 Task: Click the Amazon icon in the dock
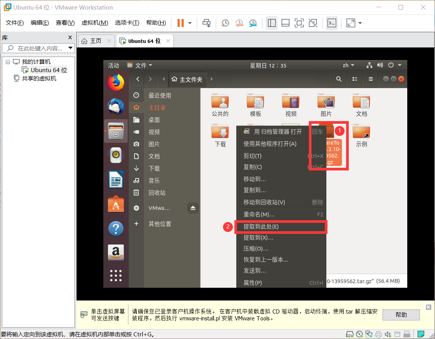pyautogui.click(x=115, y=252)
